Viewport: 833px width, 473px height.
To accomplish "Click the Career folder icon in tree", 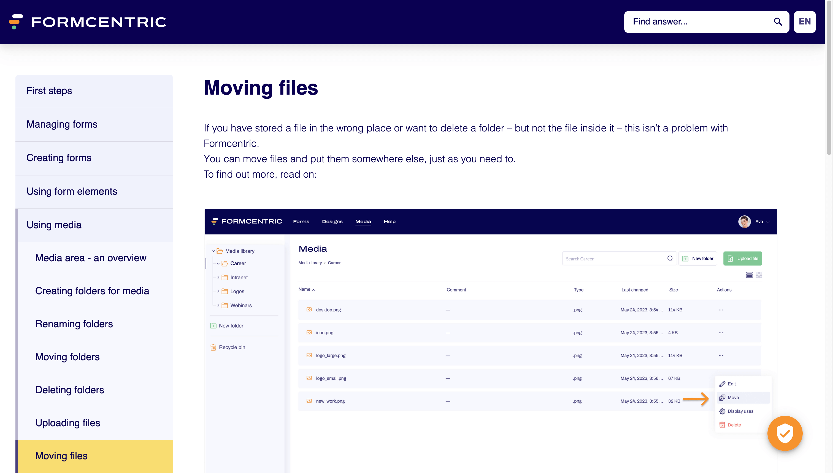I will pos(225,263).
